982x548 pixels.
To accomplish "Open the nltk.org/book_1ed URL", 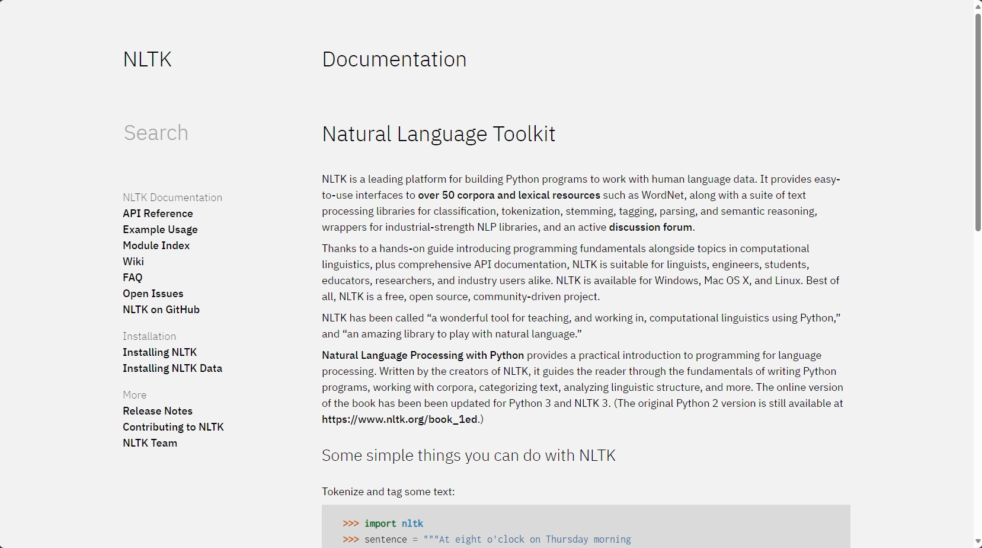I will click(399, 419).
